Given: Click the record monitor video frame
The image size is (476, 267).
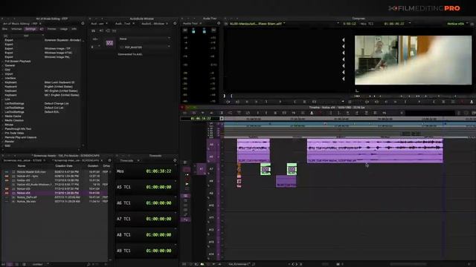Looking at the screenshot, I should click(x=414, y=60).
